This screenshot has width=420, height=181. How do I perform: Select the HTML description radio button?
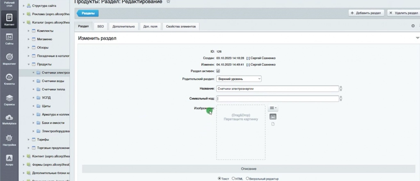pyautogui.click(x=233, y=178)
